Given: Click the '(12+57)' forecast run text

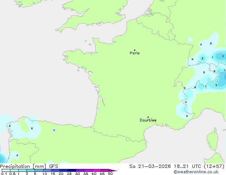Looking at the screenshot, I should tap(214, 166).
